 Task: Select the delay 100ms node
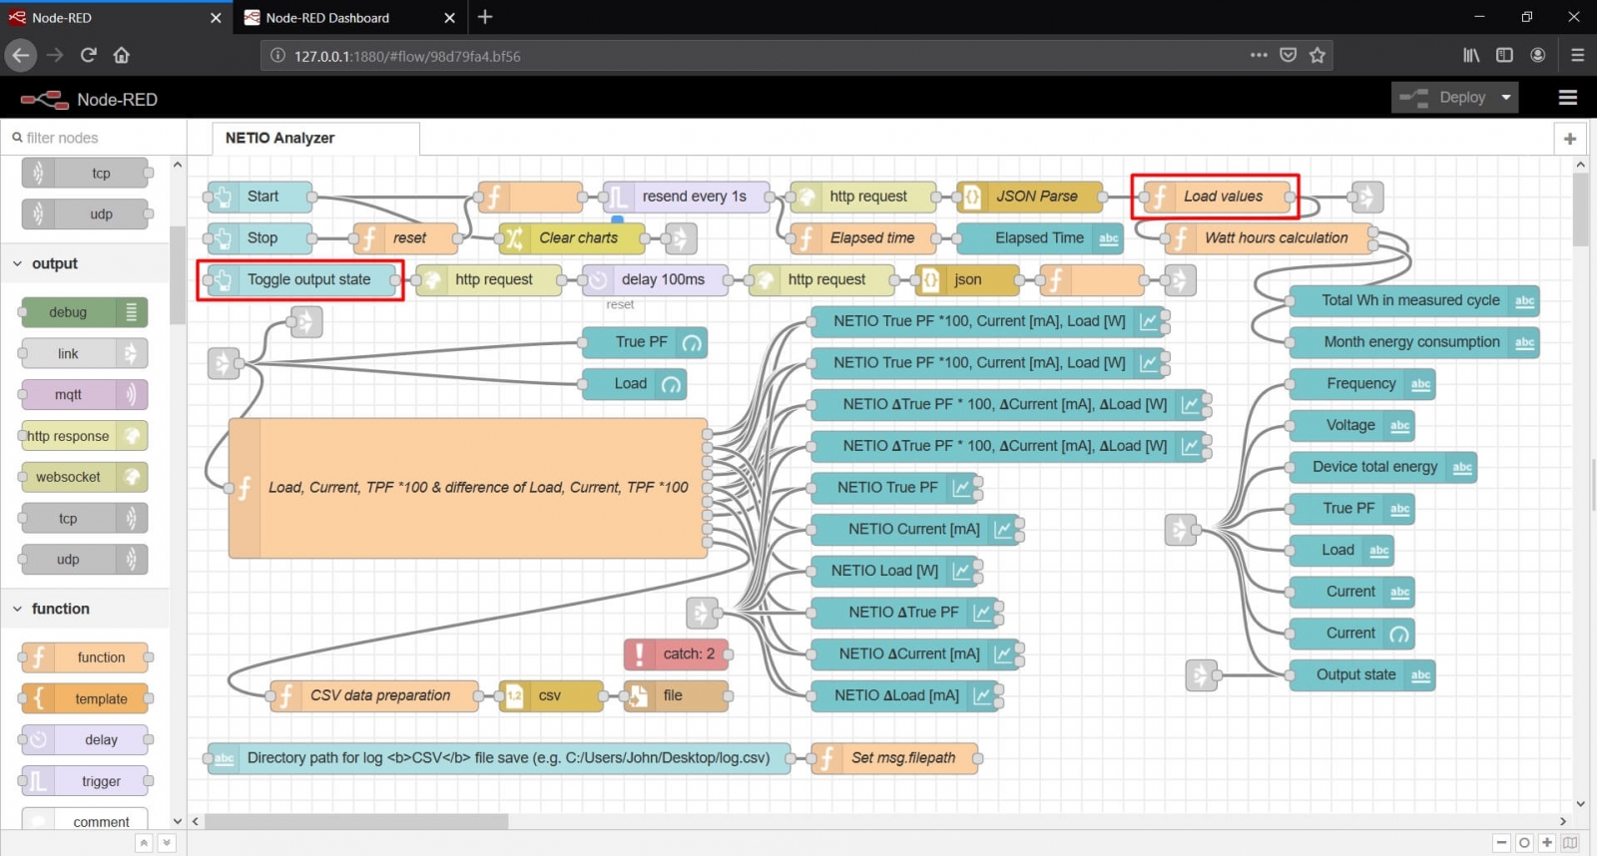tap(655, 279)
